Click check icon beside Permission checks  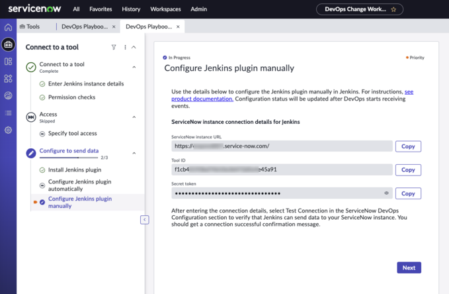tap(42, 97)
